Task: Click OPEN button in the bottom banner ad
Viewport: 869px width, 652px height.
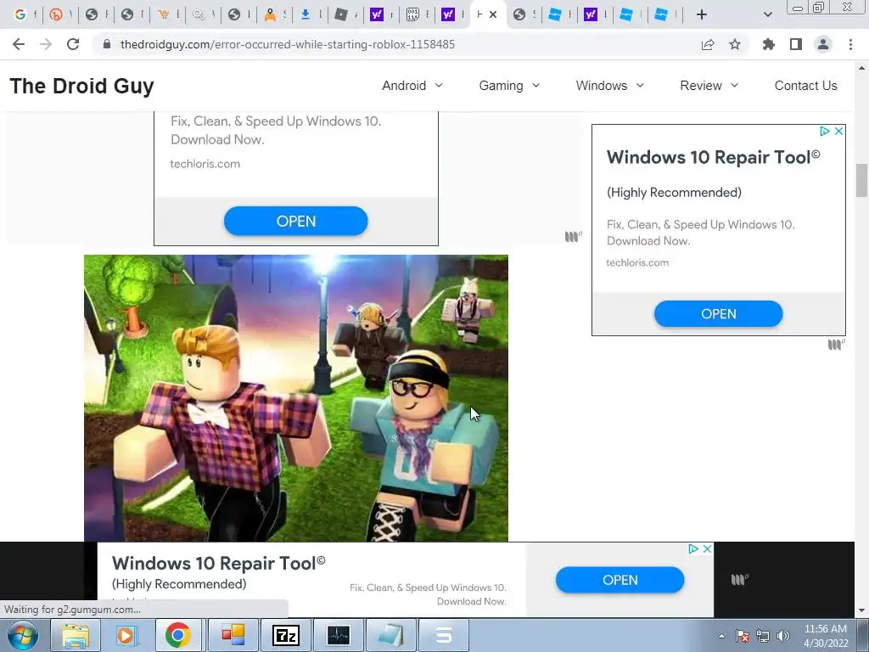Action: point(620,580)
